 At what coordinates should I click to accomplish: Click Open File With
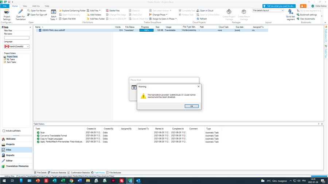67,19
